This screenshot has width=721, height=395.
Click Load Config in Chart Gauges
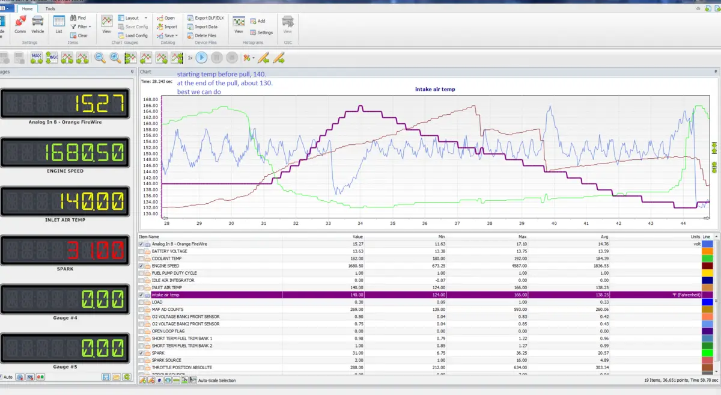coord(132,35)
